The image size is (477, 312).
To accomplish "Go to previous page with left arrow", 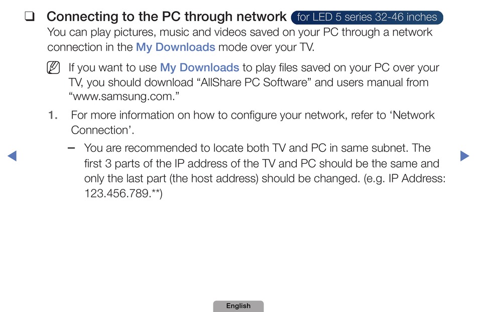I will pos(12,156).
